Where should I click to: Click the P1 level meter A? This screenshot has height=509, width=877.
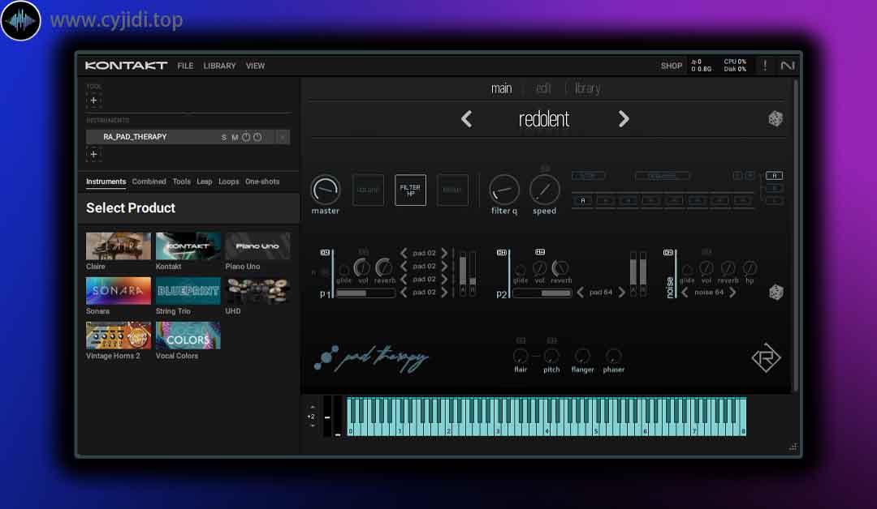pos(462,273)
